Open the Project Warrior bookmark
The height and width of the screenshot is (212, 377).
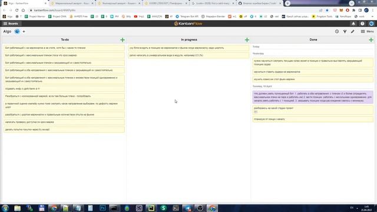tap(35, 16)
